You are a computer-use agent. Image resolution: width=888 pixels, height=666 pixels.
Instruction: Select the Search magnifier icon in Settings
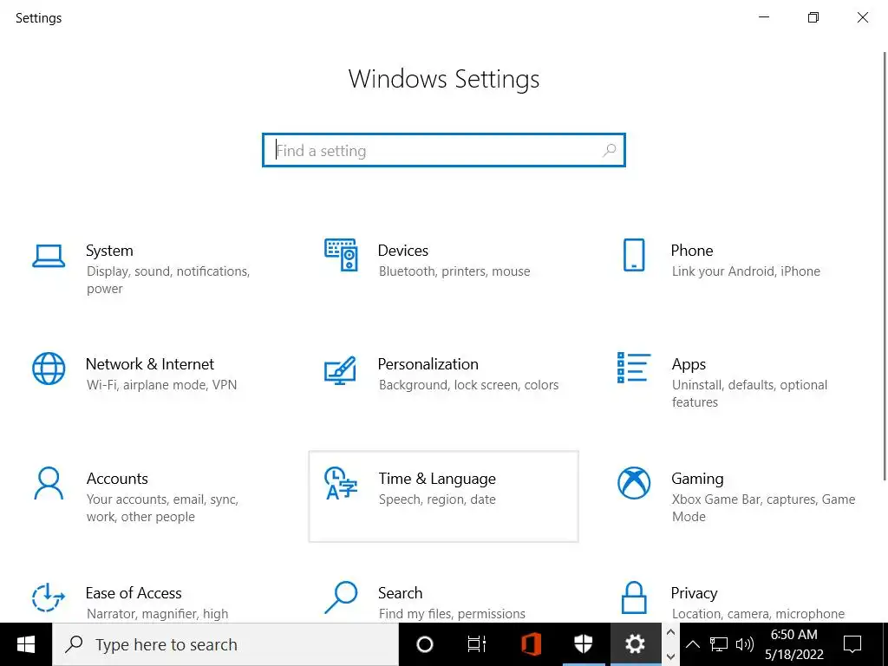coord(341,597)
